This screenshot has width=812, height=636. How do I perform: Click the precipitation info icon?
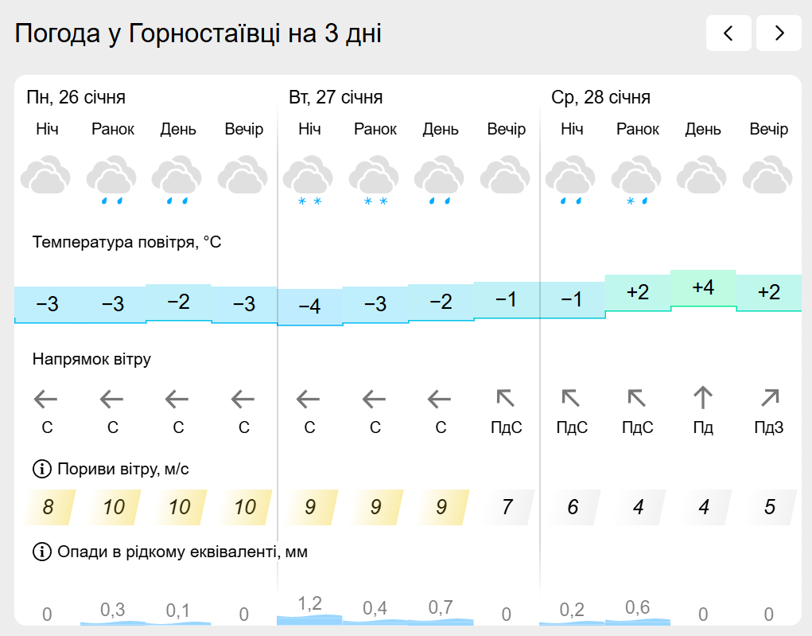41,552
